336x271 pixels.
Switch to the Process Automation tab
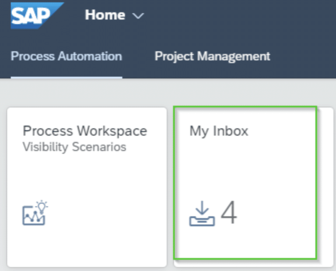click(x=66, y=56)
